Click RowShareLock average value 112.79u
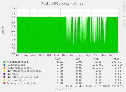 point(98,65)
